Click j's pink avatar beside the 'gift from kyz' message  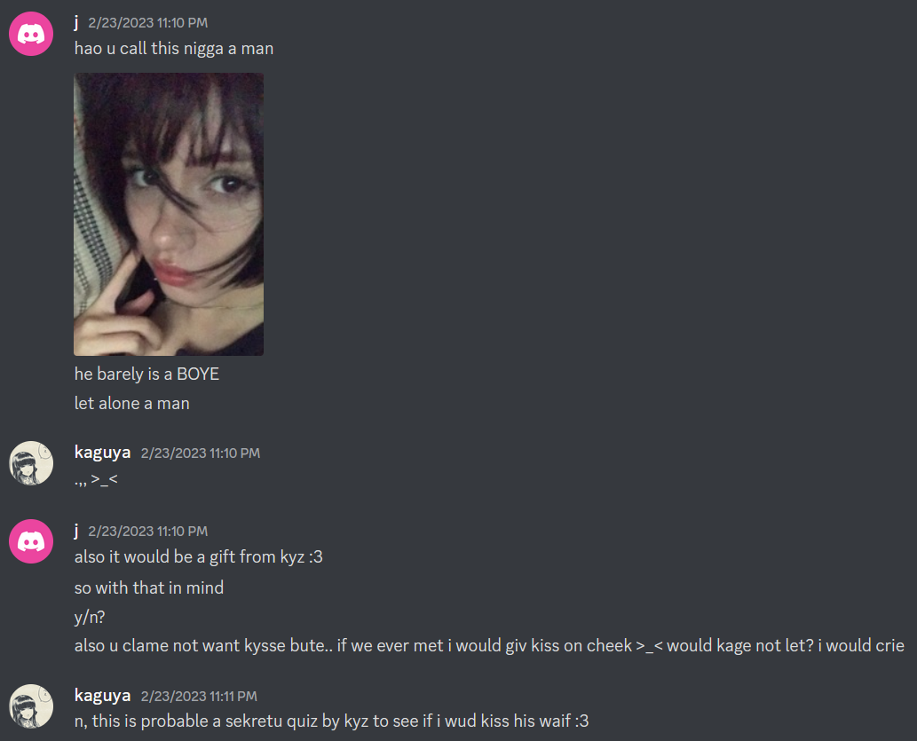(31, 541)
